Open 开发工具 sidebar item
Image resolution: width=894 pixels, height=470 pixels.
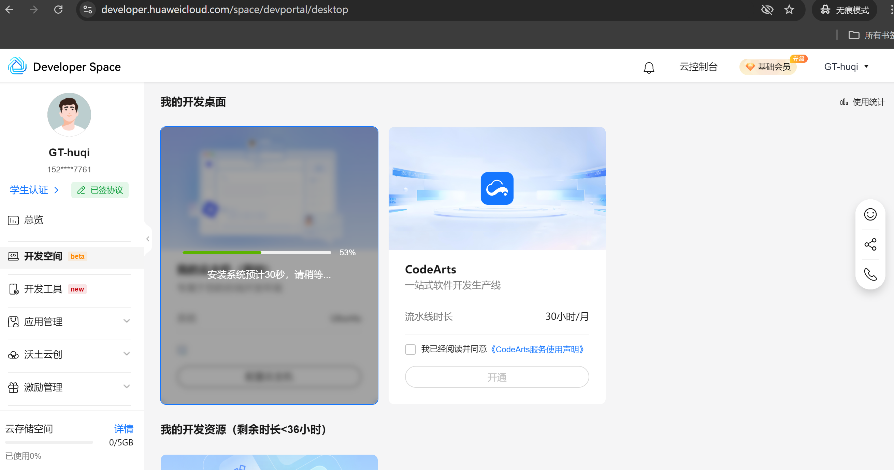pyautogui.click(x=43, y=289)
